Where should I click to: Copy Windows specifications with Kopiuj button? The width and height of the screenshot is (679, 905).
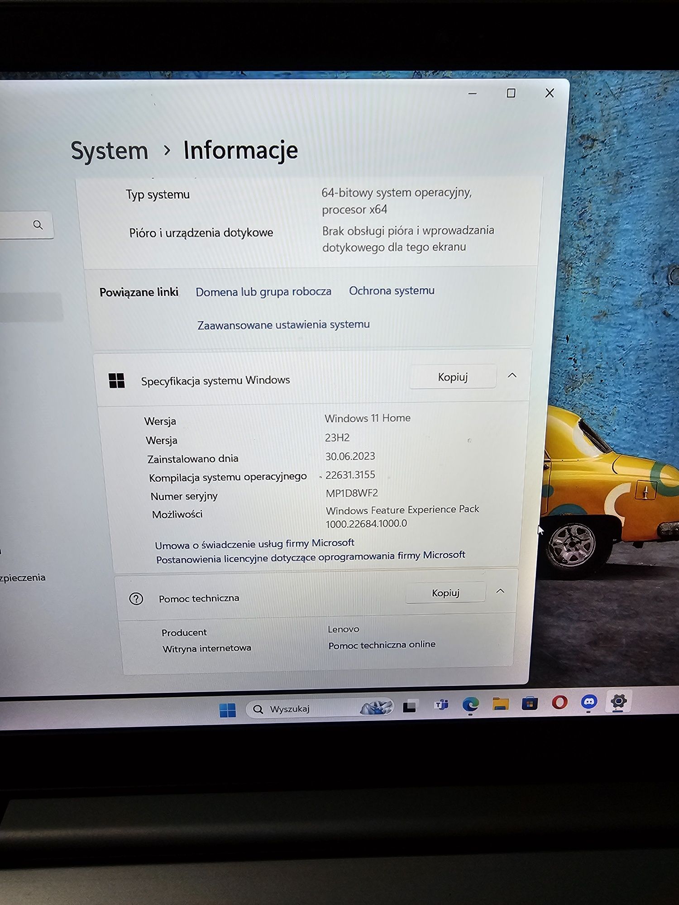point(453,377)
